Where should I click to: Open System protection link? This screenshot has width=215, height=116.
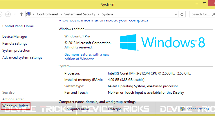point(16,50)
